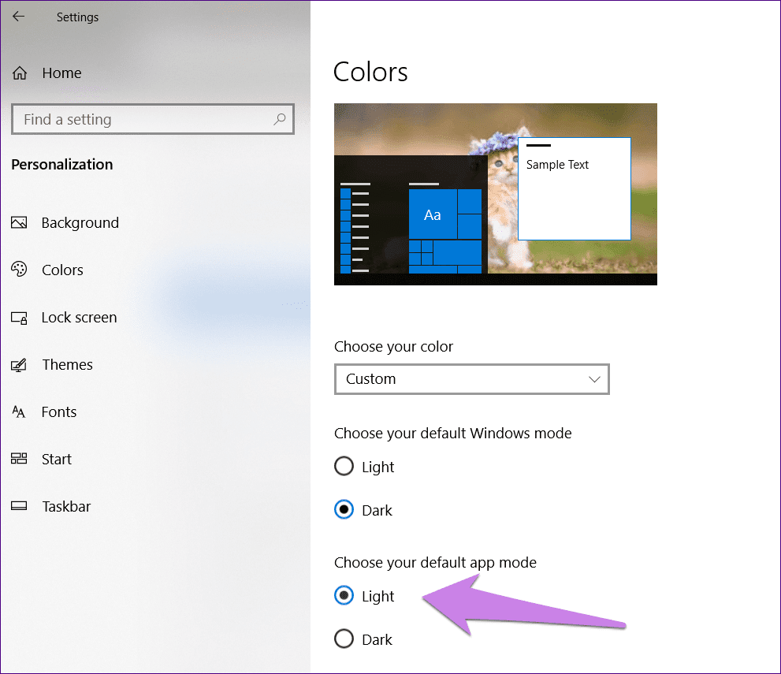Select Light for default Windows mode
The width and height of the screenshot is (781, 674).
[344, 467]
